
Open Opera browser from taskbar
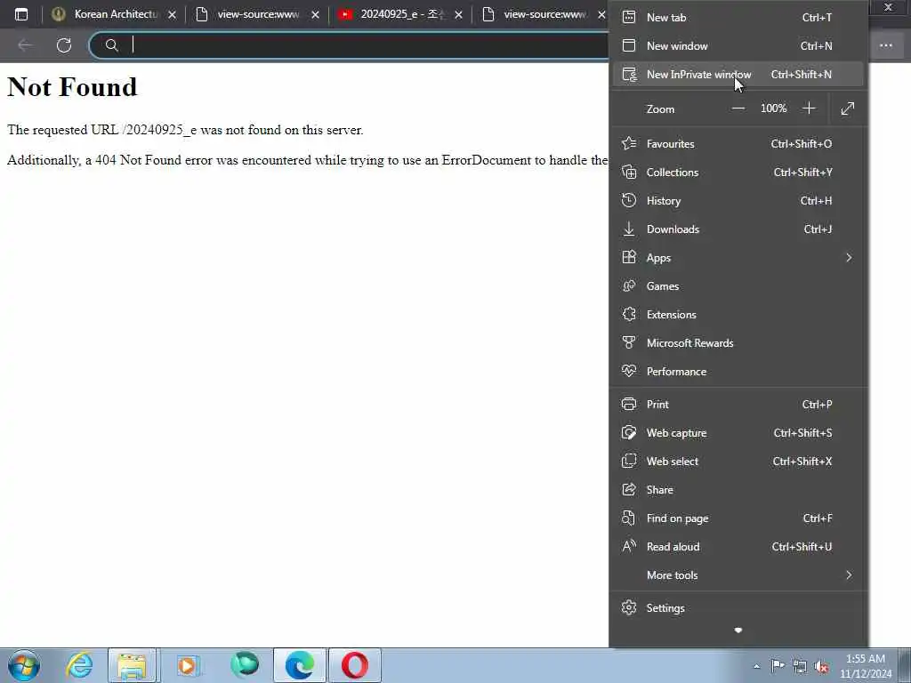(x=355, y=665)
